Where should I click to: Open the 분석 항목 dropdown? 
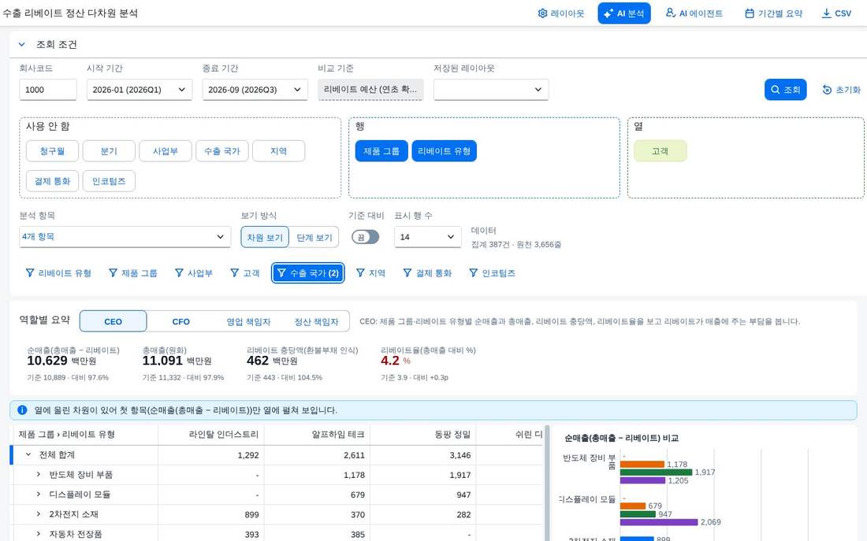(x=125, y=236)
